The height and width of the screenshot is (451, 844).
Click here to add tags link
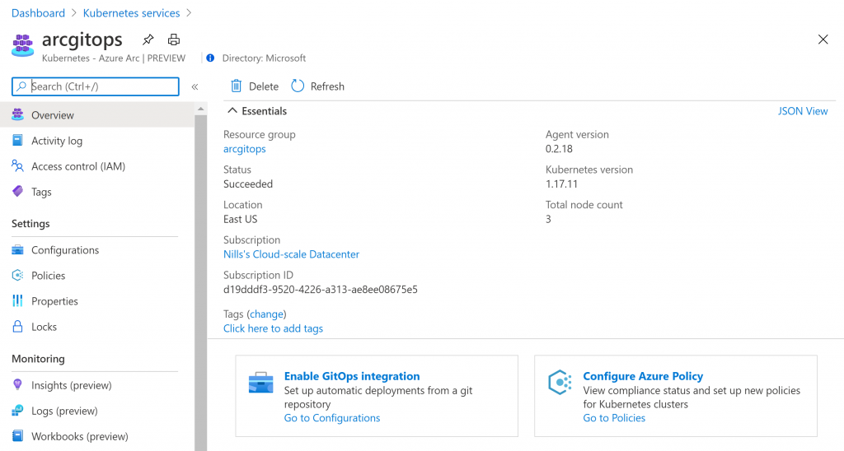(x=273, y=328)
